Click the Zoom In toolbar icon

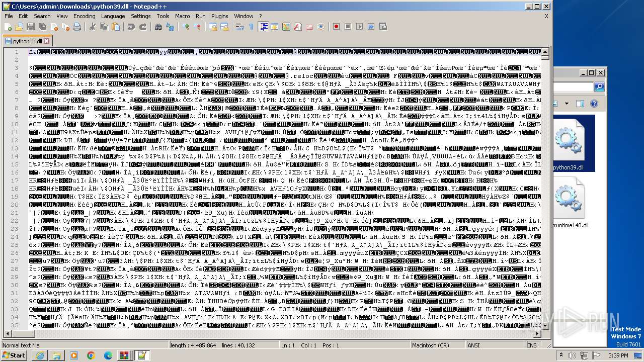(x=186, y=27)
